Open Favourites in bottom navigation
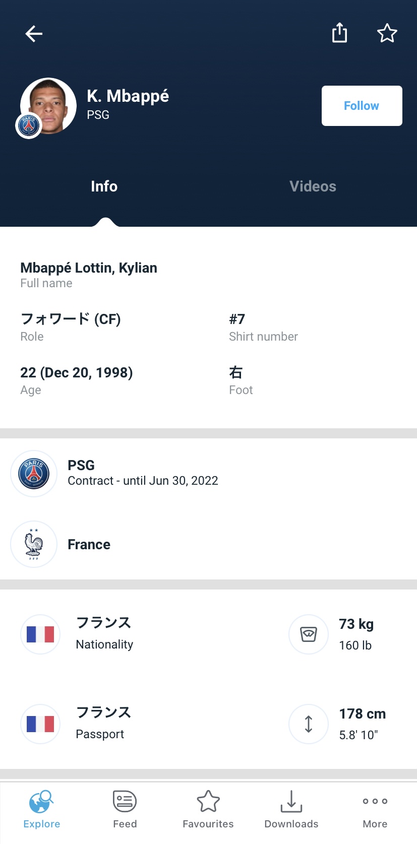 pyautogui.click(x=208, y=809)
